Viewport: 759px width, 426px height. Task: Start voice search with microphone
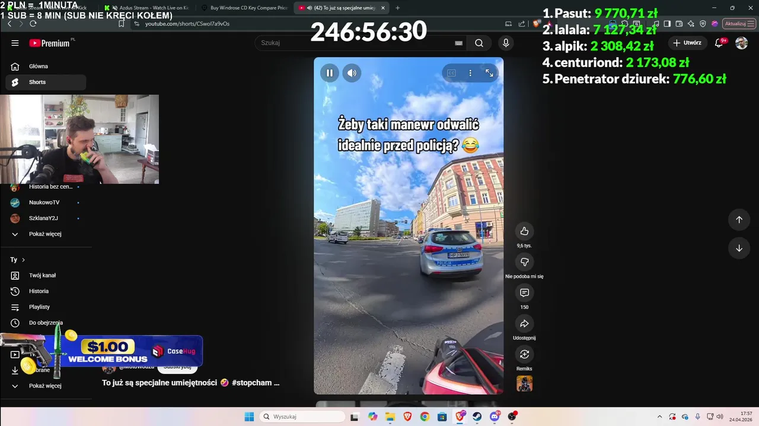click(x=506, y=43)
